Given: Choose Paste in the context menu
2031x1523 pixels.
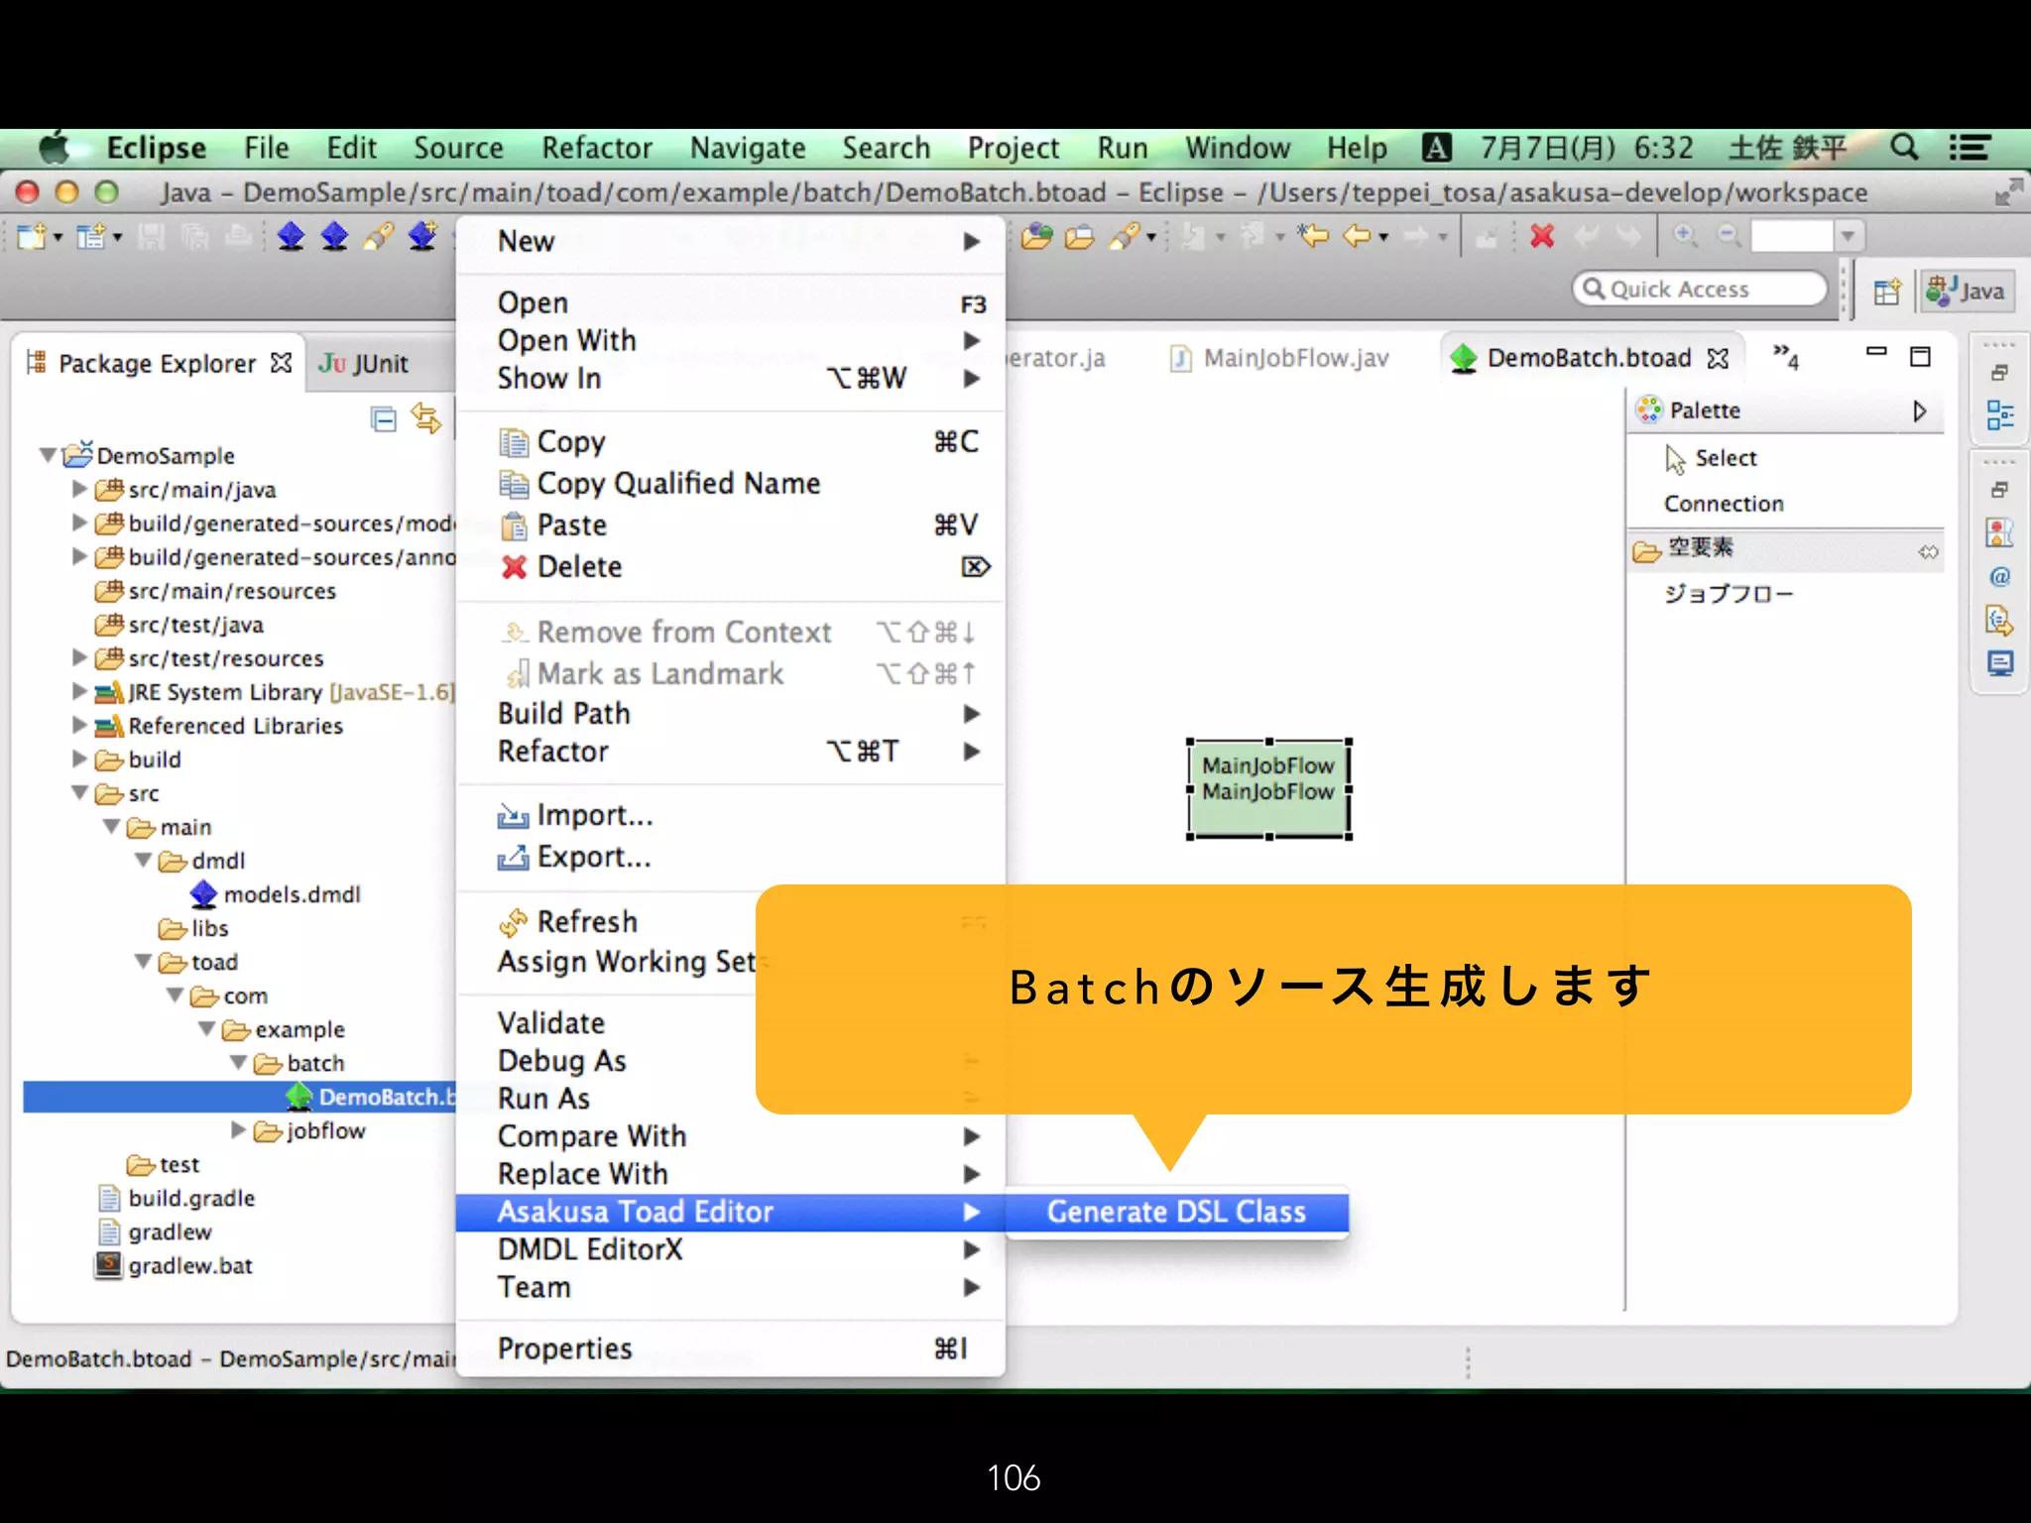Looking at the screenshot, I should pos(730,525).
